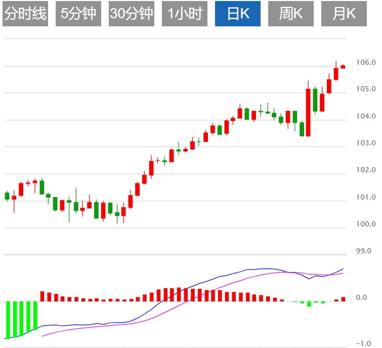This screenshot has width=382, height=348.
Task: Click the 100.0 price axis label
Action: coord(366,224)
